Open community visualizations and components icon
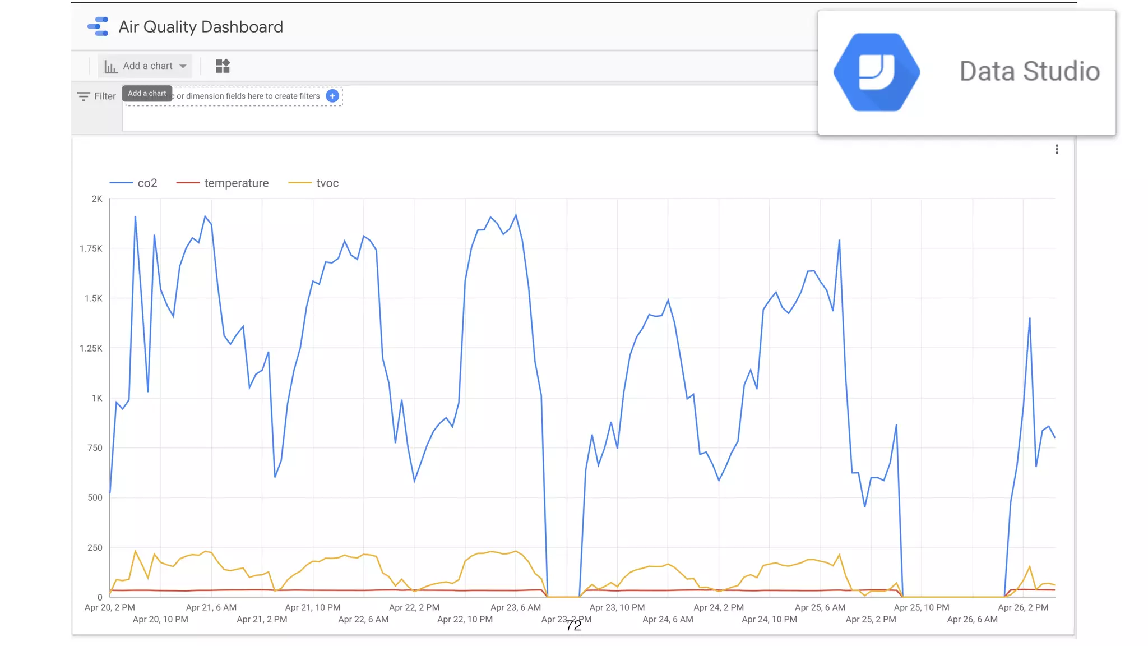This screenshot has width=1148, height=646. click(x=223, y=66)
